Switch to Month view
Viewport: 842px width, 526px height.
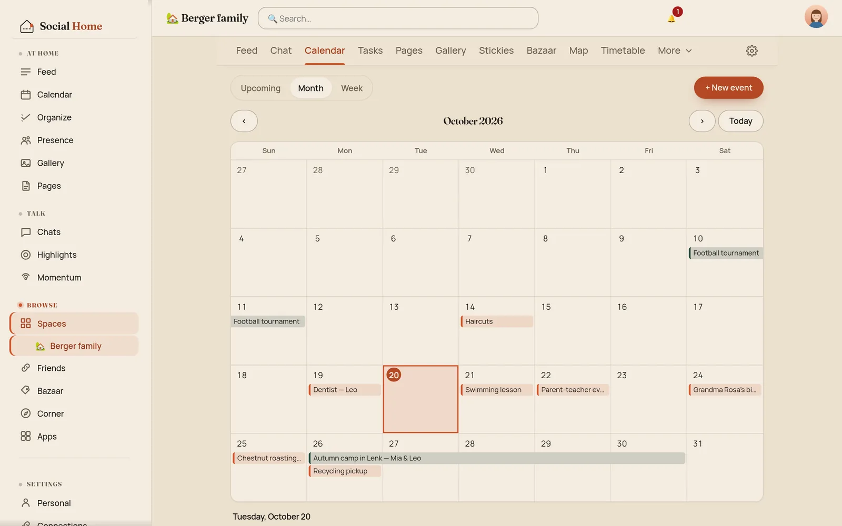(x=310, y=88)
